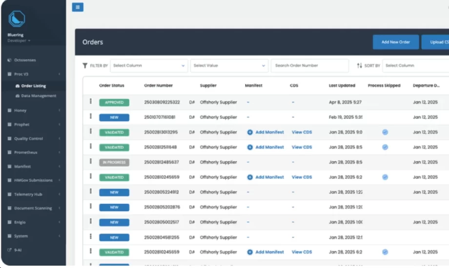Click the Proc V3 sidebar icon
Screen dimensions: 449x268
click(x=9, y=74)
